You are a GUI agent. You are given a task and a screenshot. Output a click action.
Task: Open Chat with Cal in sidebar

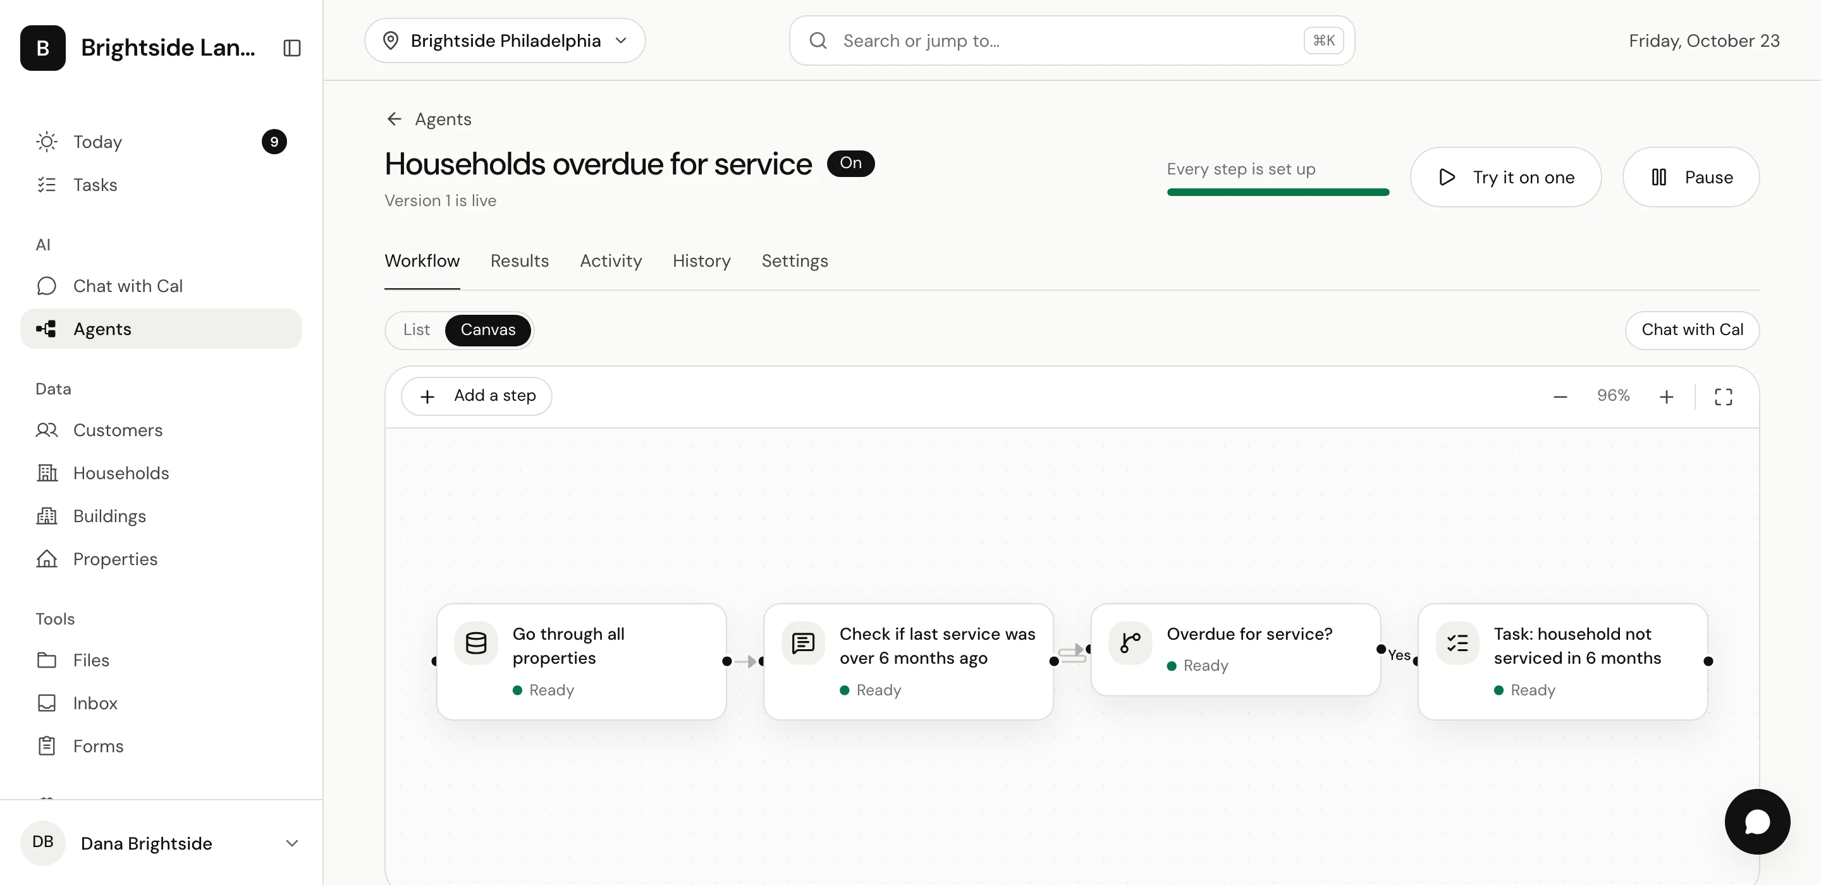pos(161,286)
